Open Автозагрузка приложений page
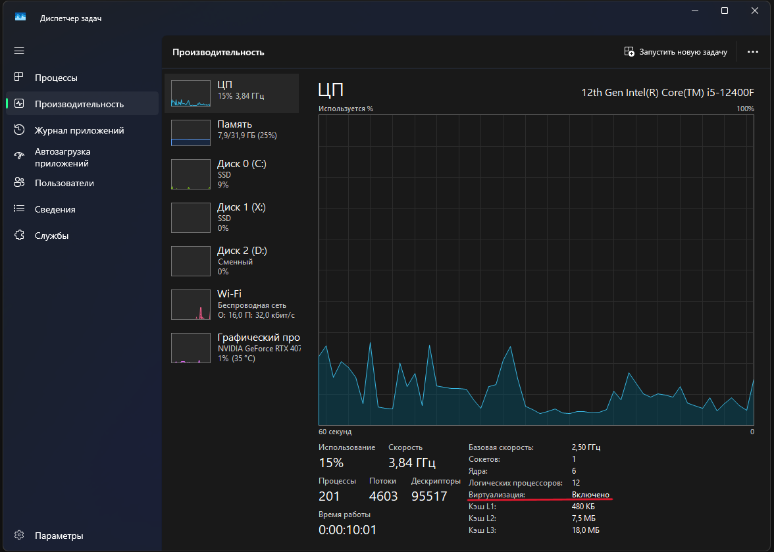This screenshot has height=552, width=774. (x=82, y=157)
